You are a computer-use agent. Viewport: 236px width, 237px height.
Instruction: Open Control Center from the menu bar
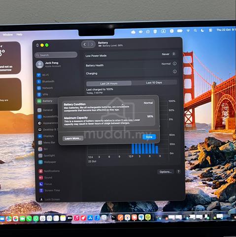click(x=210, y=30)
